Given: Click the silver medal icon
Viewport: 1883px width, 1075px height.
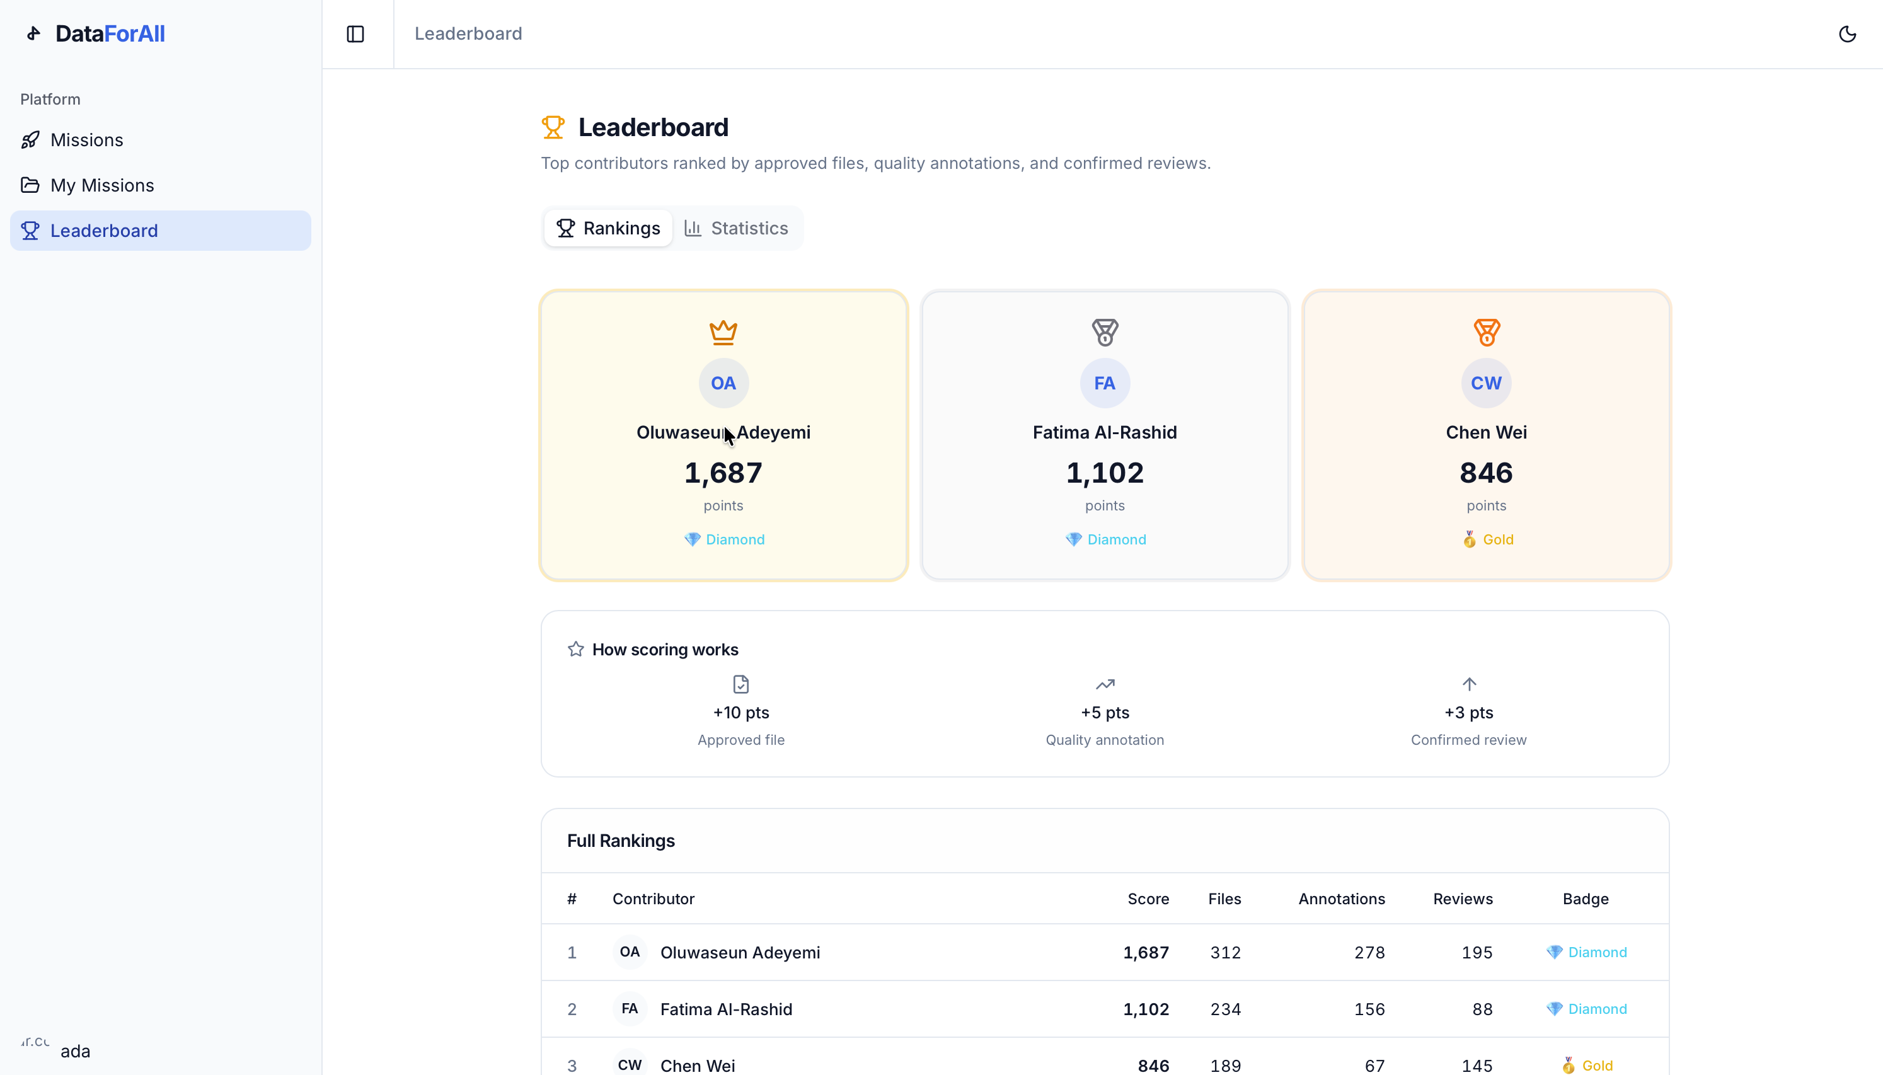Looking at the screenshot, I should pyautogui.click(x=1104, y=332).
